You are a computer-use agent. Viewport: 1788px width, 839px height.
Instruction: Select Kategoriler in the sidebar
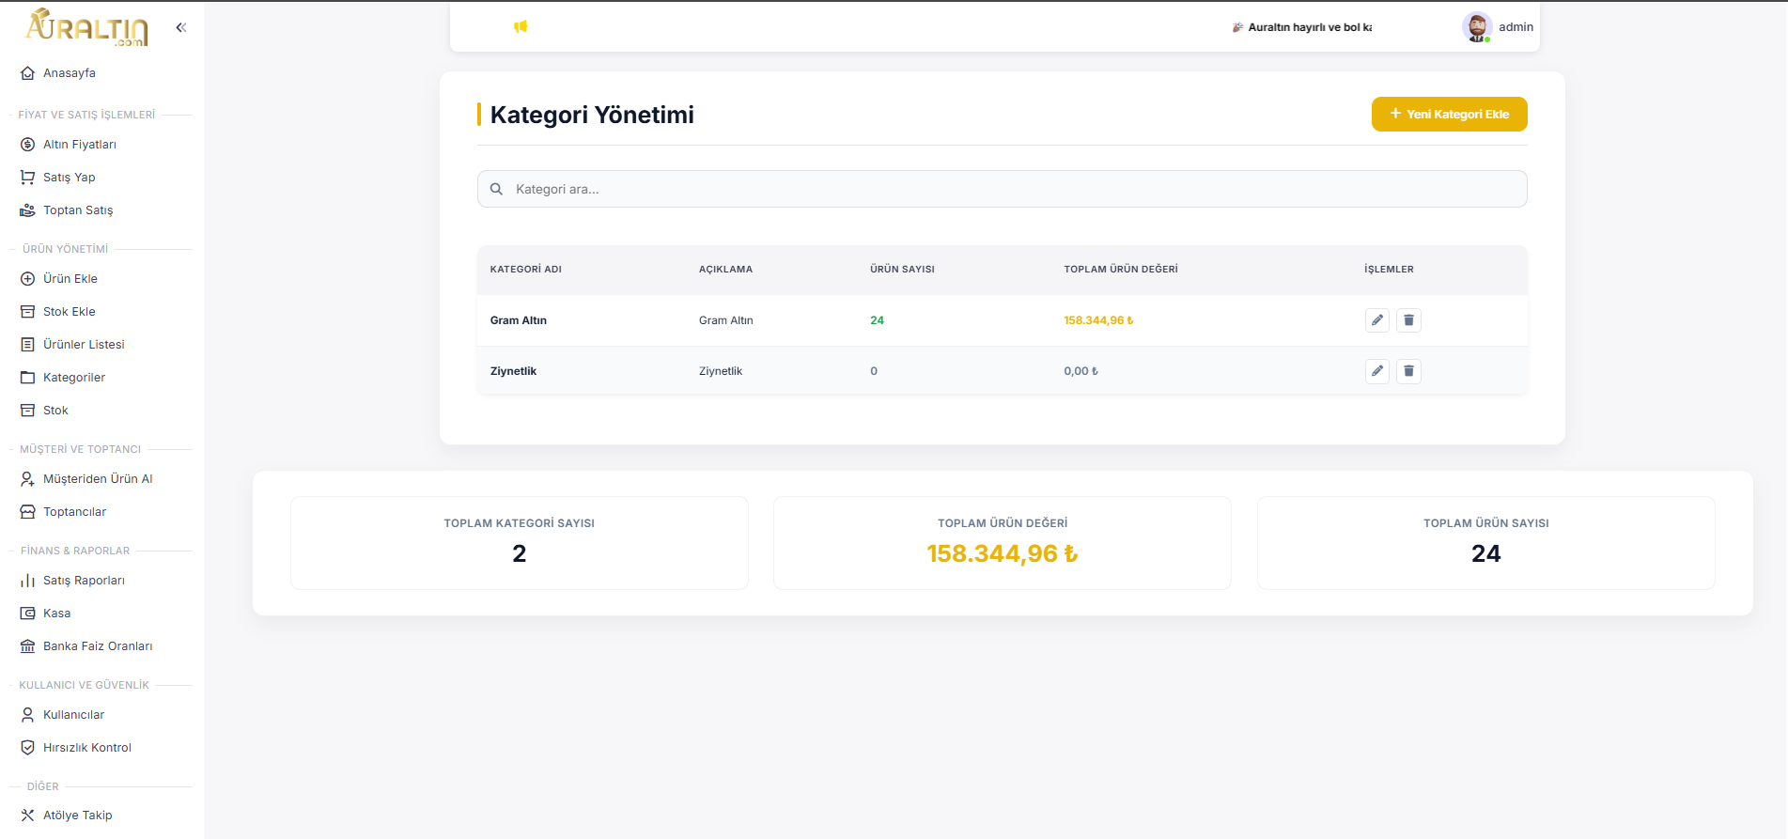pos(73,378)
